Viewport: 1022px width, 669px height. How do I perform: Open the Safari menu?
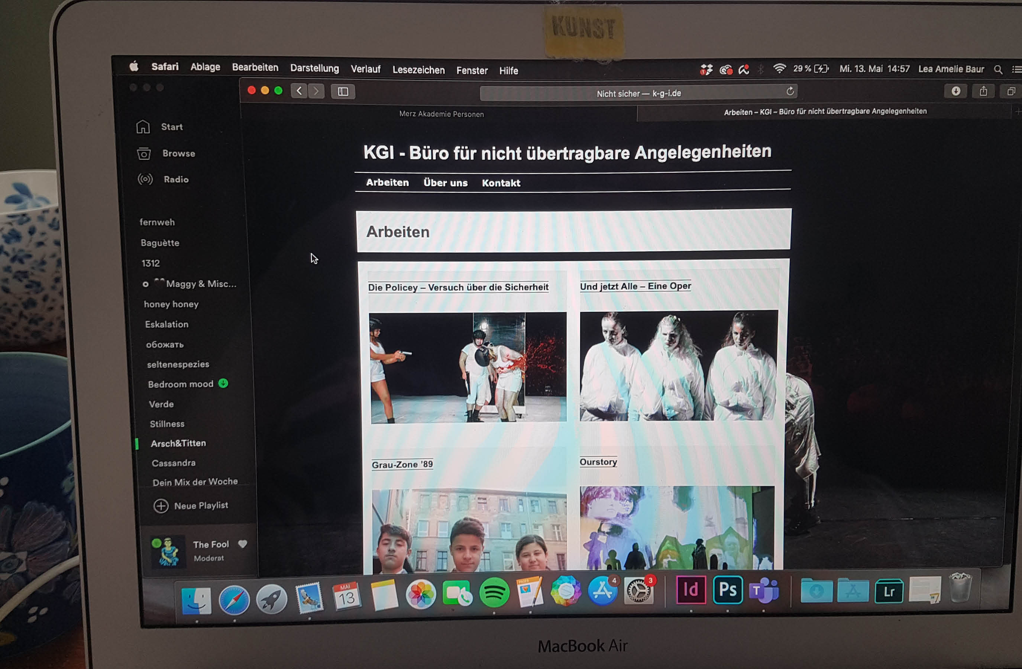pyautogui.click(x=165, y=67)
